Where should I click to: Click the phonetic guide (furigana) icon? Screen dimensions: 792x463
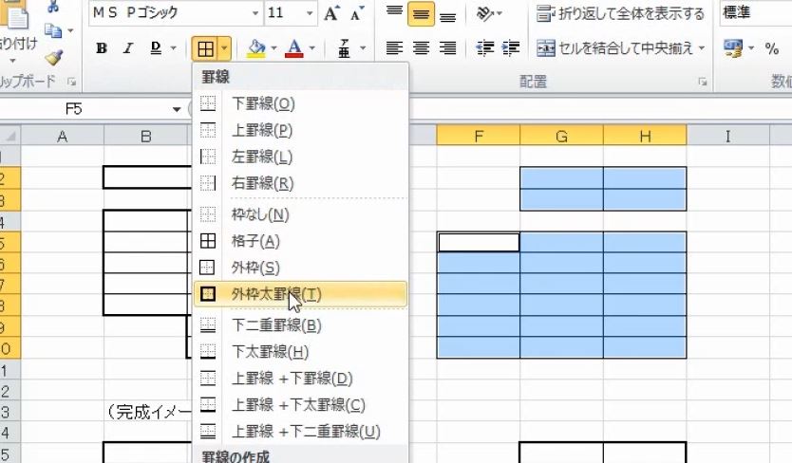(344, 48)
